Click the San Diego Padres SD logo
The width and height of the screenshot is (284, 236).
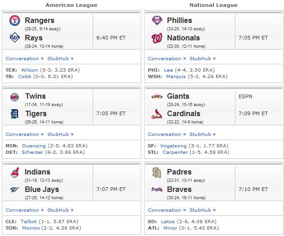tap(156, 172)
